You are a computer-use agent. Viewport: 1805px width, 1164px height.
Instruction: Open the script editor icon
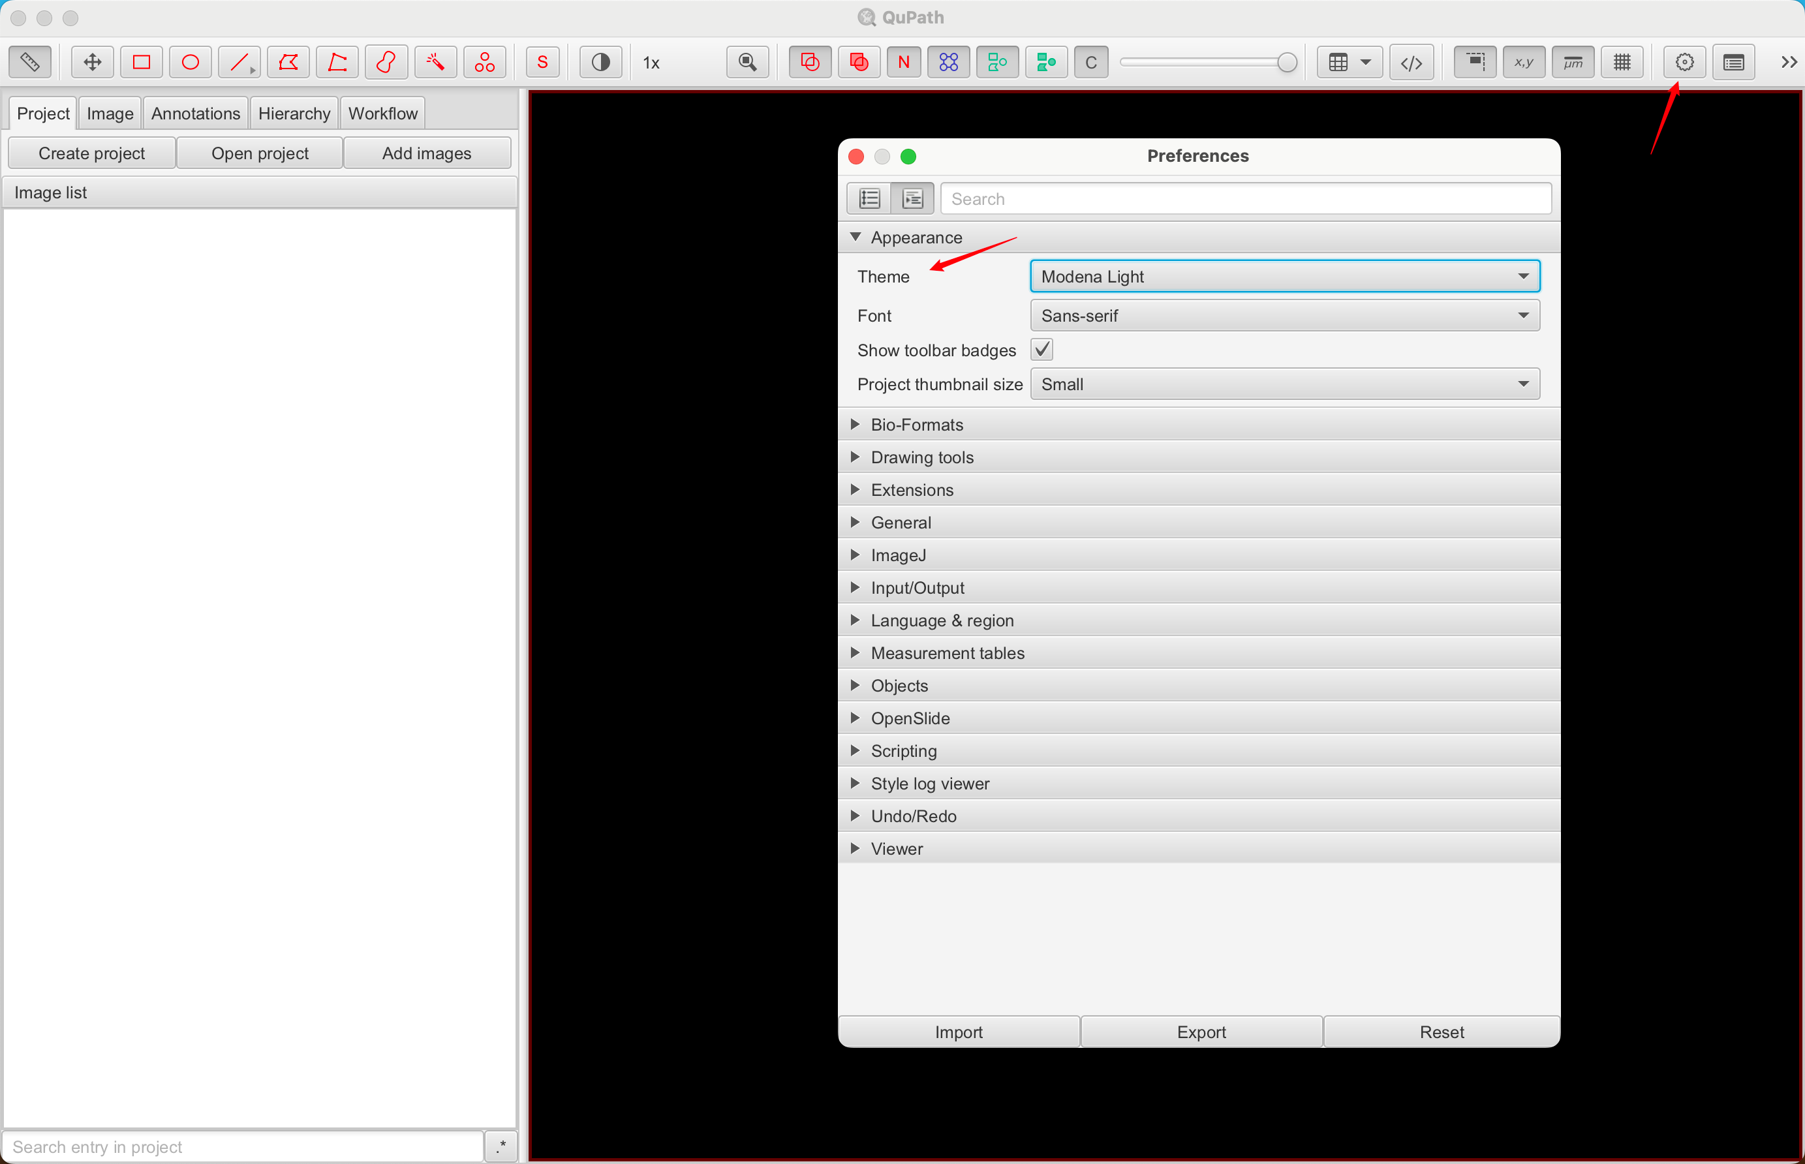pyautogui.click(x=1412, y=62)
